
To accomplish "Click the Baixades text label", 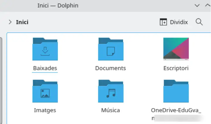I will click(x=45, y=68).
